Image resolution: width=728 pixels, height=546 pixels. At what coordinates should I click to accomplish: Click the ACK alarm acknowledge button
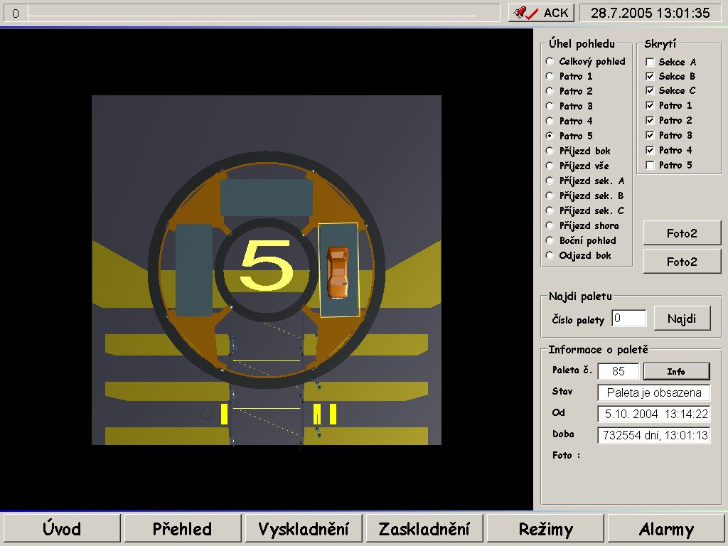pyautogui.click(x=540, y=13)
